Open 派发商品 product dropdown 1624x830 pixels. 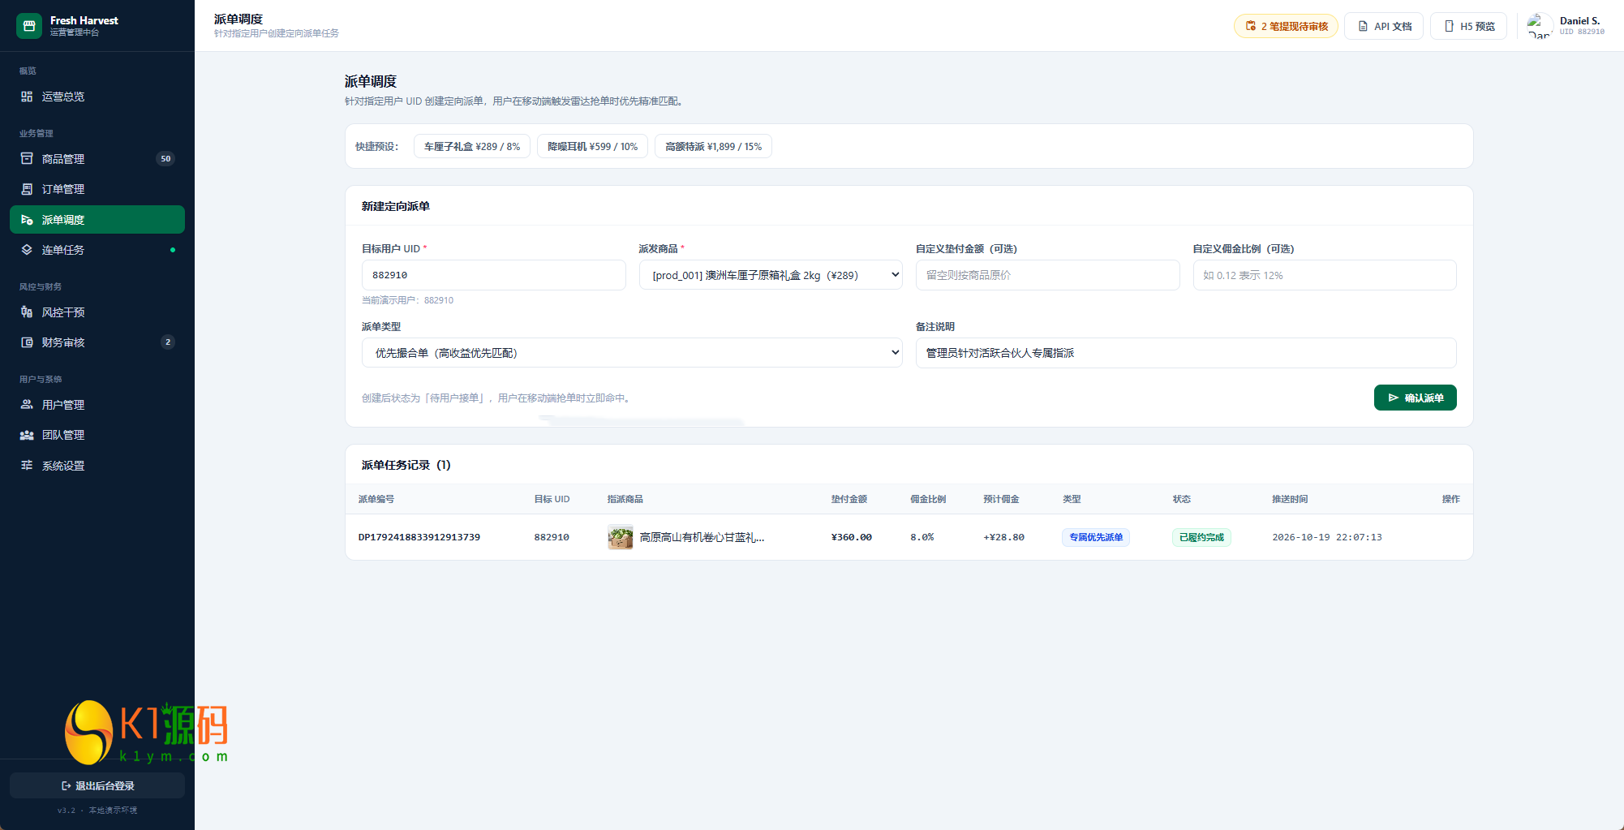[x=771, y=275]
